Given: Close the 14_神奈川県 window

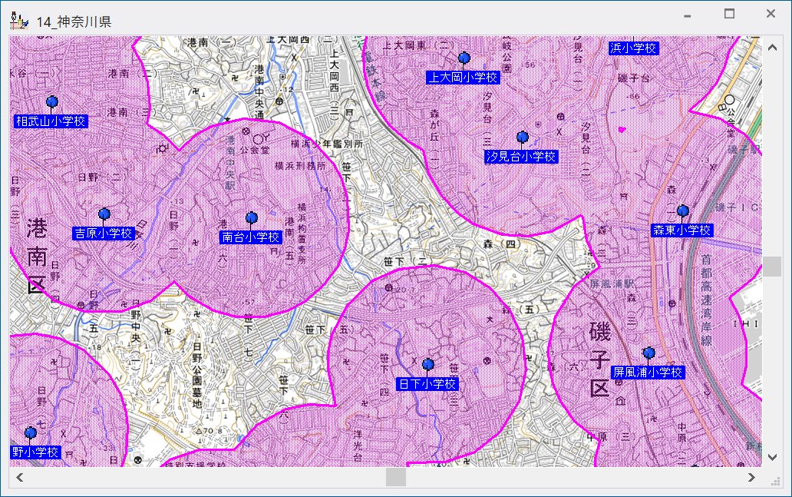Looking at the screenshot, I should pyautogui.click(x=771, y=14).
